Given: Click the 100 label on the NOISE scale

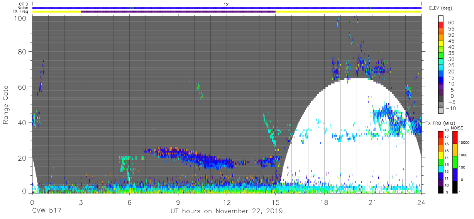Looking at the screenshot, I should click(463, 168).
